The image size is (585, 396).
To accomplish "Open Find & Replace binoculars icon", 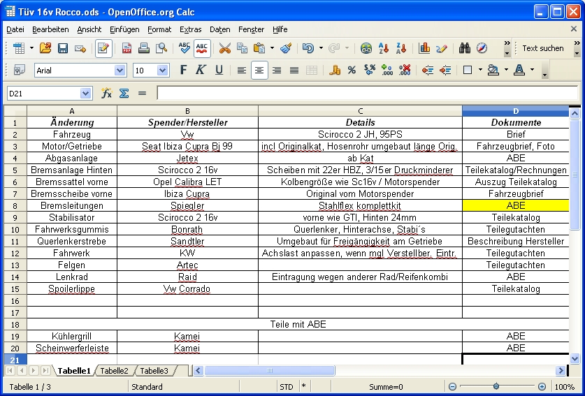I will pyautogui.click(x=464, y=48).
